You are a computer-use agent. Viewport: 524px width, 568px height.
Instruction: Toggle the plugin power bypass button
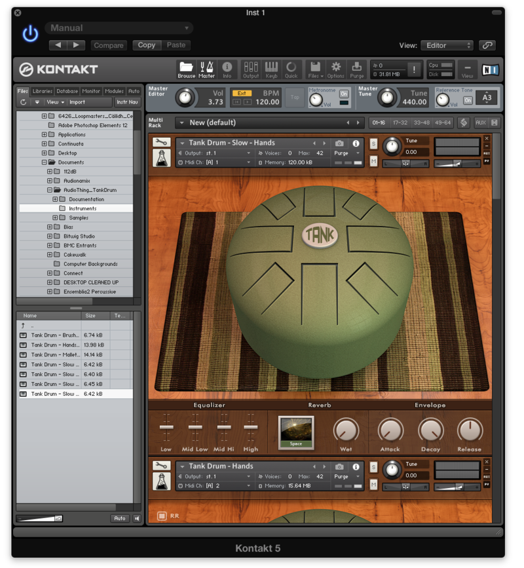point(30,35)
